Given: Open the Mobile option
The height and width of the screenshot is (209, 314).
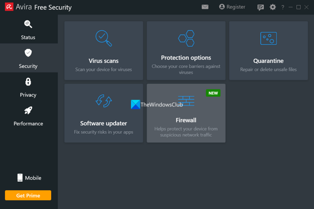Looking at the screenshot, I should (28, 178).
